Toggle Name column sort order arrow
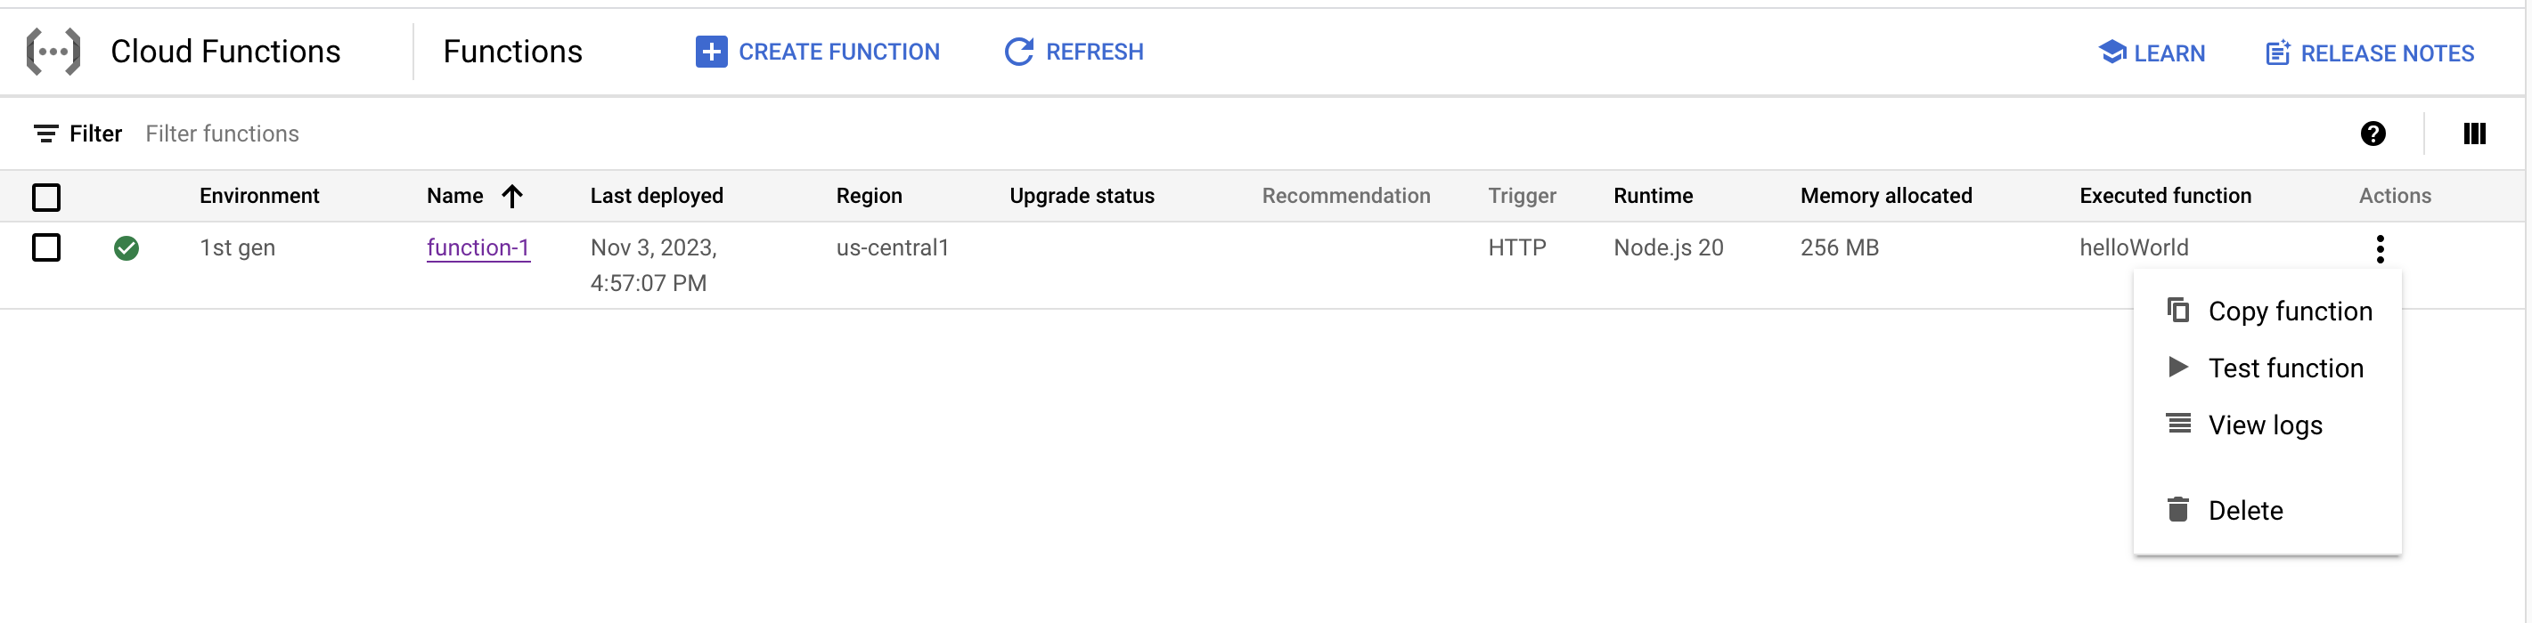The width and height of the screenshot is (2532, 623). pos(512,196)
